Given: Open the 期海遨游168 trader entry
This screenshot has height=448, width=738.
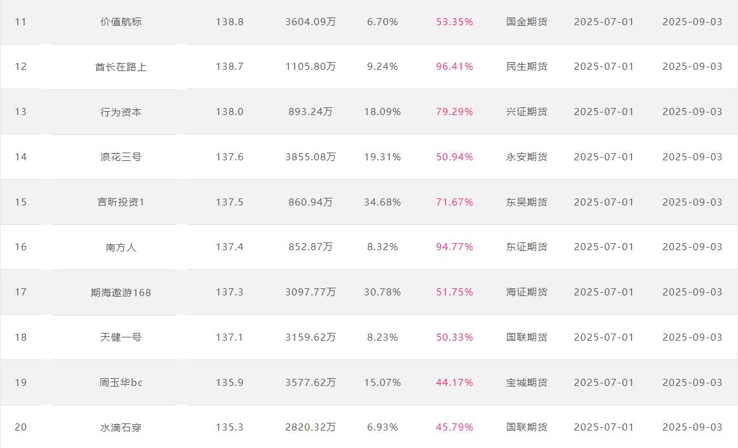Looking at the screenshot, I should coord(120,292).
